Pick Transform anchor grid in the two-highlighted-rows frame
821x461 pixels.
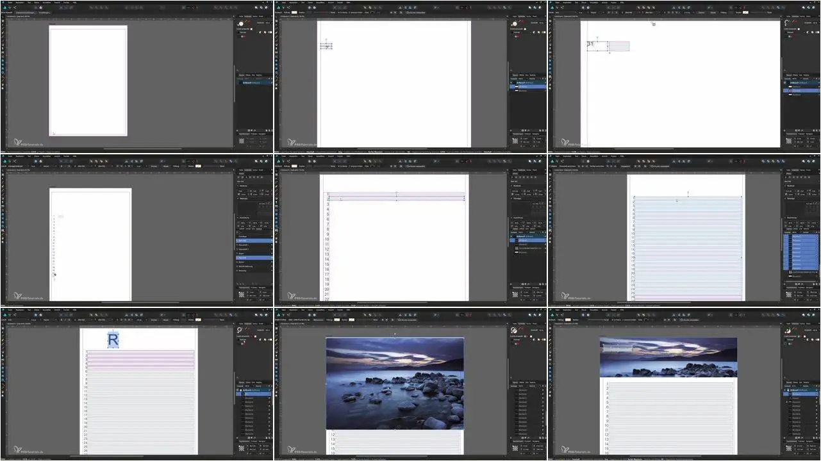pyautogui.click(x=515, y=294)
